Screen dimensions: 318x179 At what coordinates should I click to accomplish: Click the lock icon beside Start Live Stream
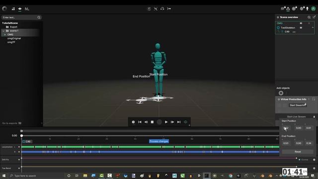[314, 117]
